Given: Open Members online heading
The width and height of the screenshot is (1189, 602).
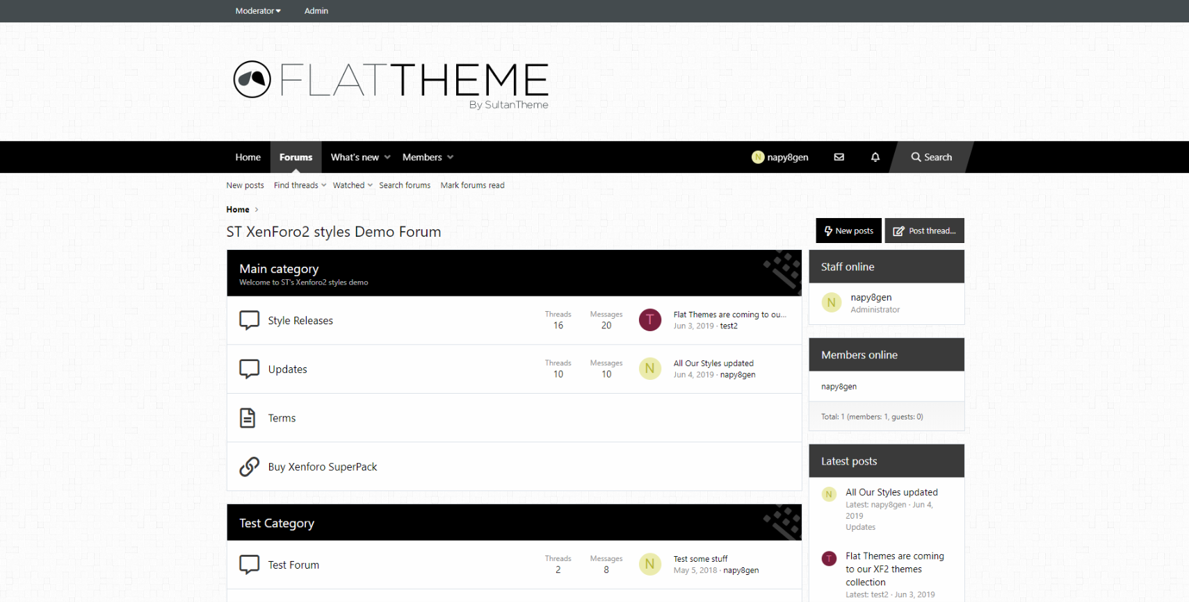Looking at the screenshot, I should click(859, 355).
